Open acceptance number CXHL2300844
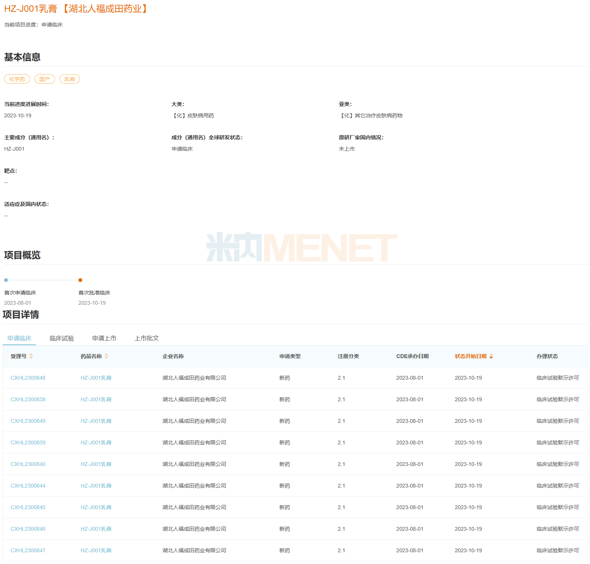 coord(28,486)
